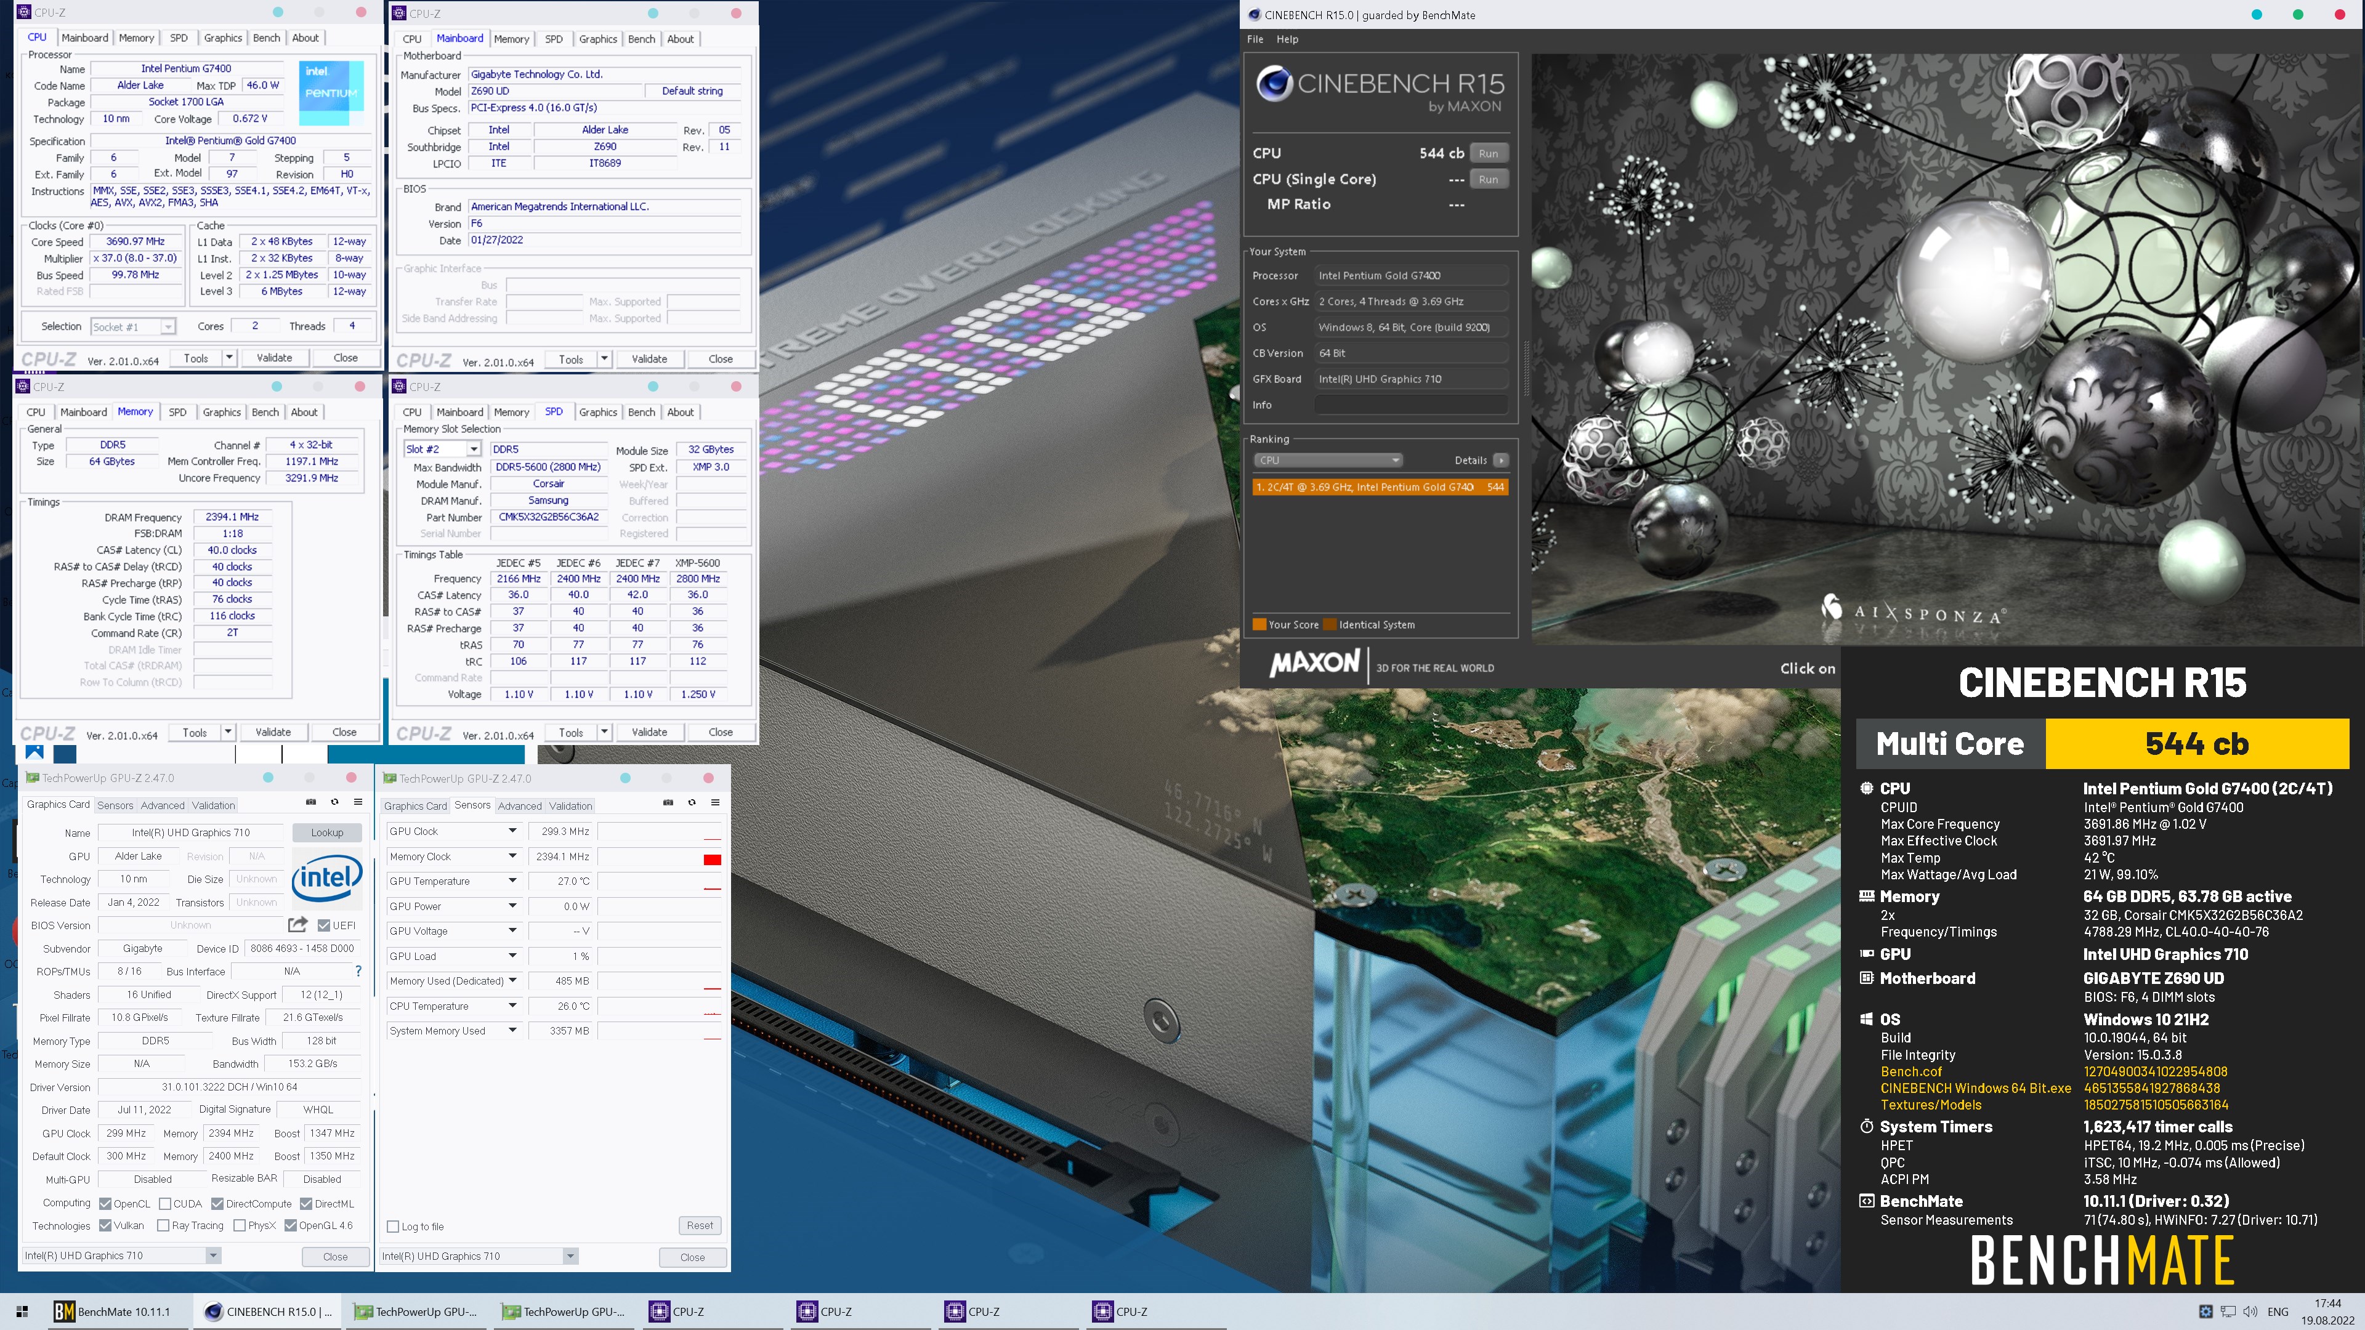Open hamburger menu in GPU-Z Graphics Card window

(x=358, y=801)
